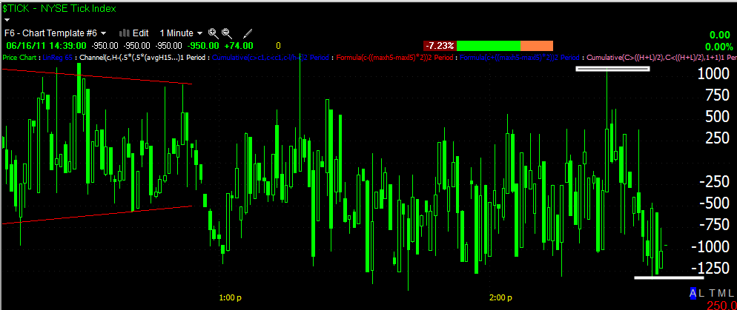Click the +74.00 net change value
Screen dimensions: 737x310
click(x=238, y=45)
